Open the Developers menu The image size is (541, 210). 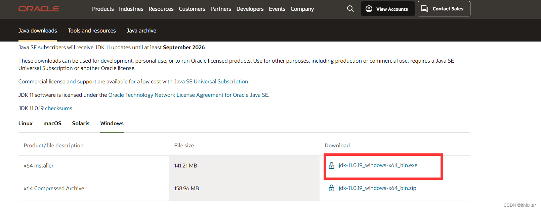[250, 9]
